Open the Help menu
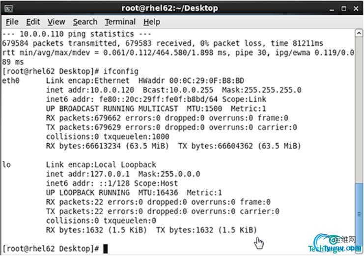This screenshot has height=256, width=364. tap(152, 22)
